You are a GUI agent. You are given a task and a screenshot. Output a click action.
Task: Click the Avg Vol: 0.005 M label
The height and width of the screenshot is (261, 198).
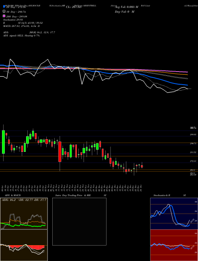pyautogui.click(x=126, y=7)
